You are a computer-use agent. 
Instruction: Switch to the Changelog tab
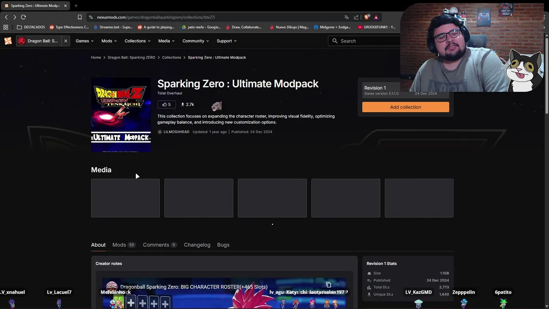[x=197, y=245]
